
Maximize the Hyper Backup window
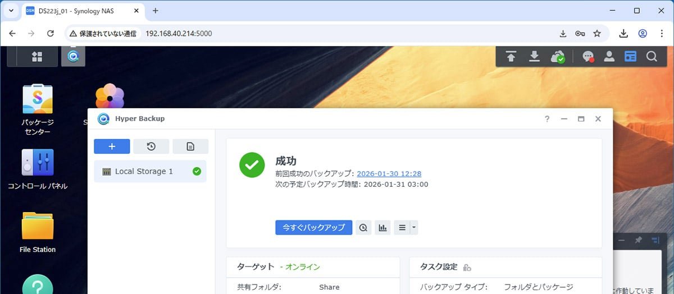(581, 119)
